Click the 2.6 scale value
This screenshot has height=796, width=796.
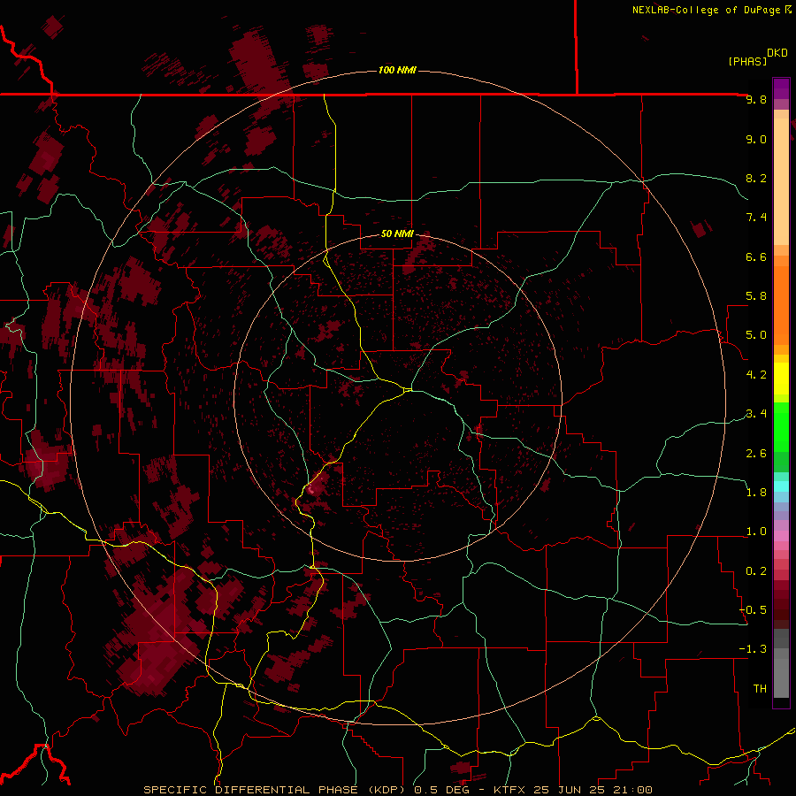point(756,454)
